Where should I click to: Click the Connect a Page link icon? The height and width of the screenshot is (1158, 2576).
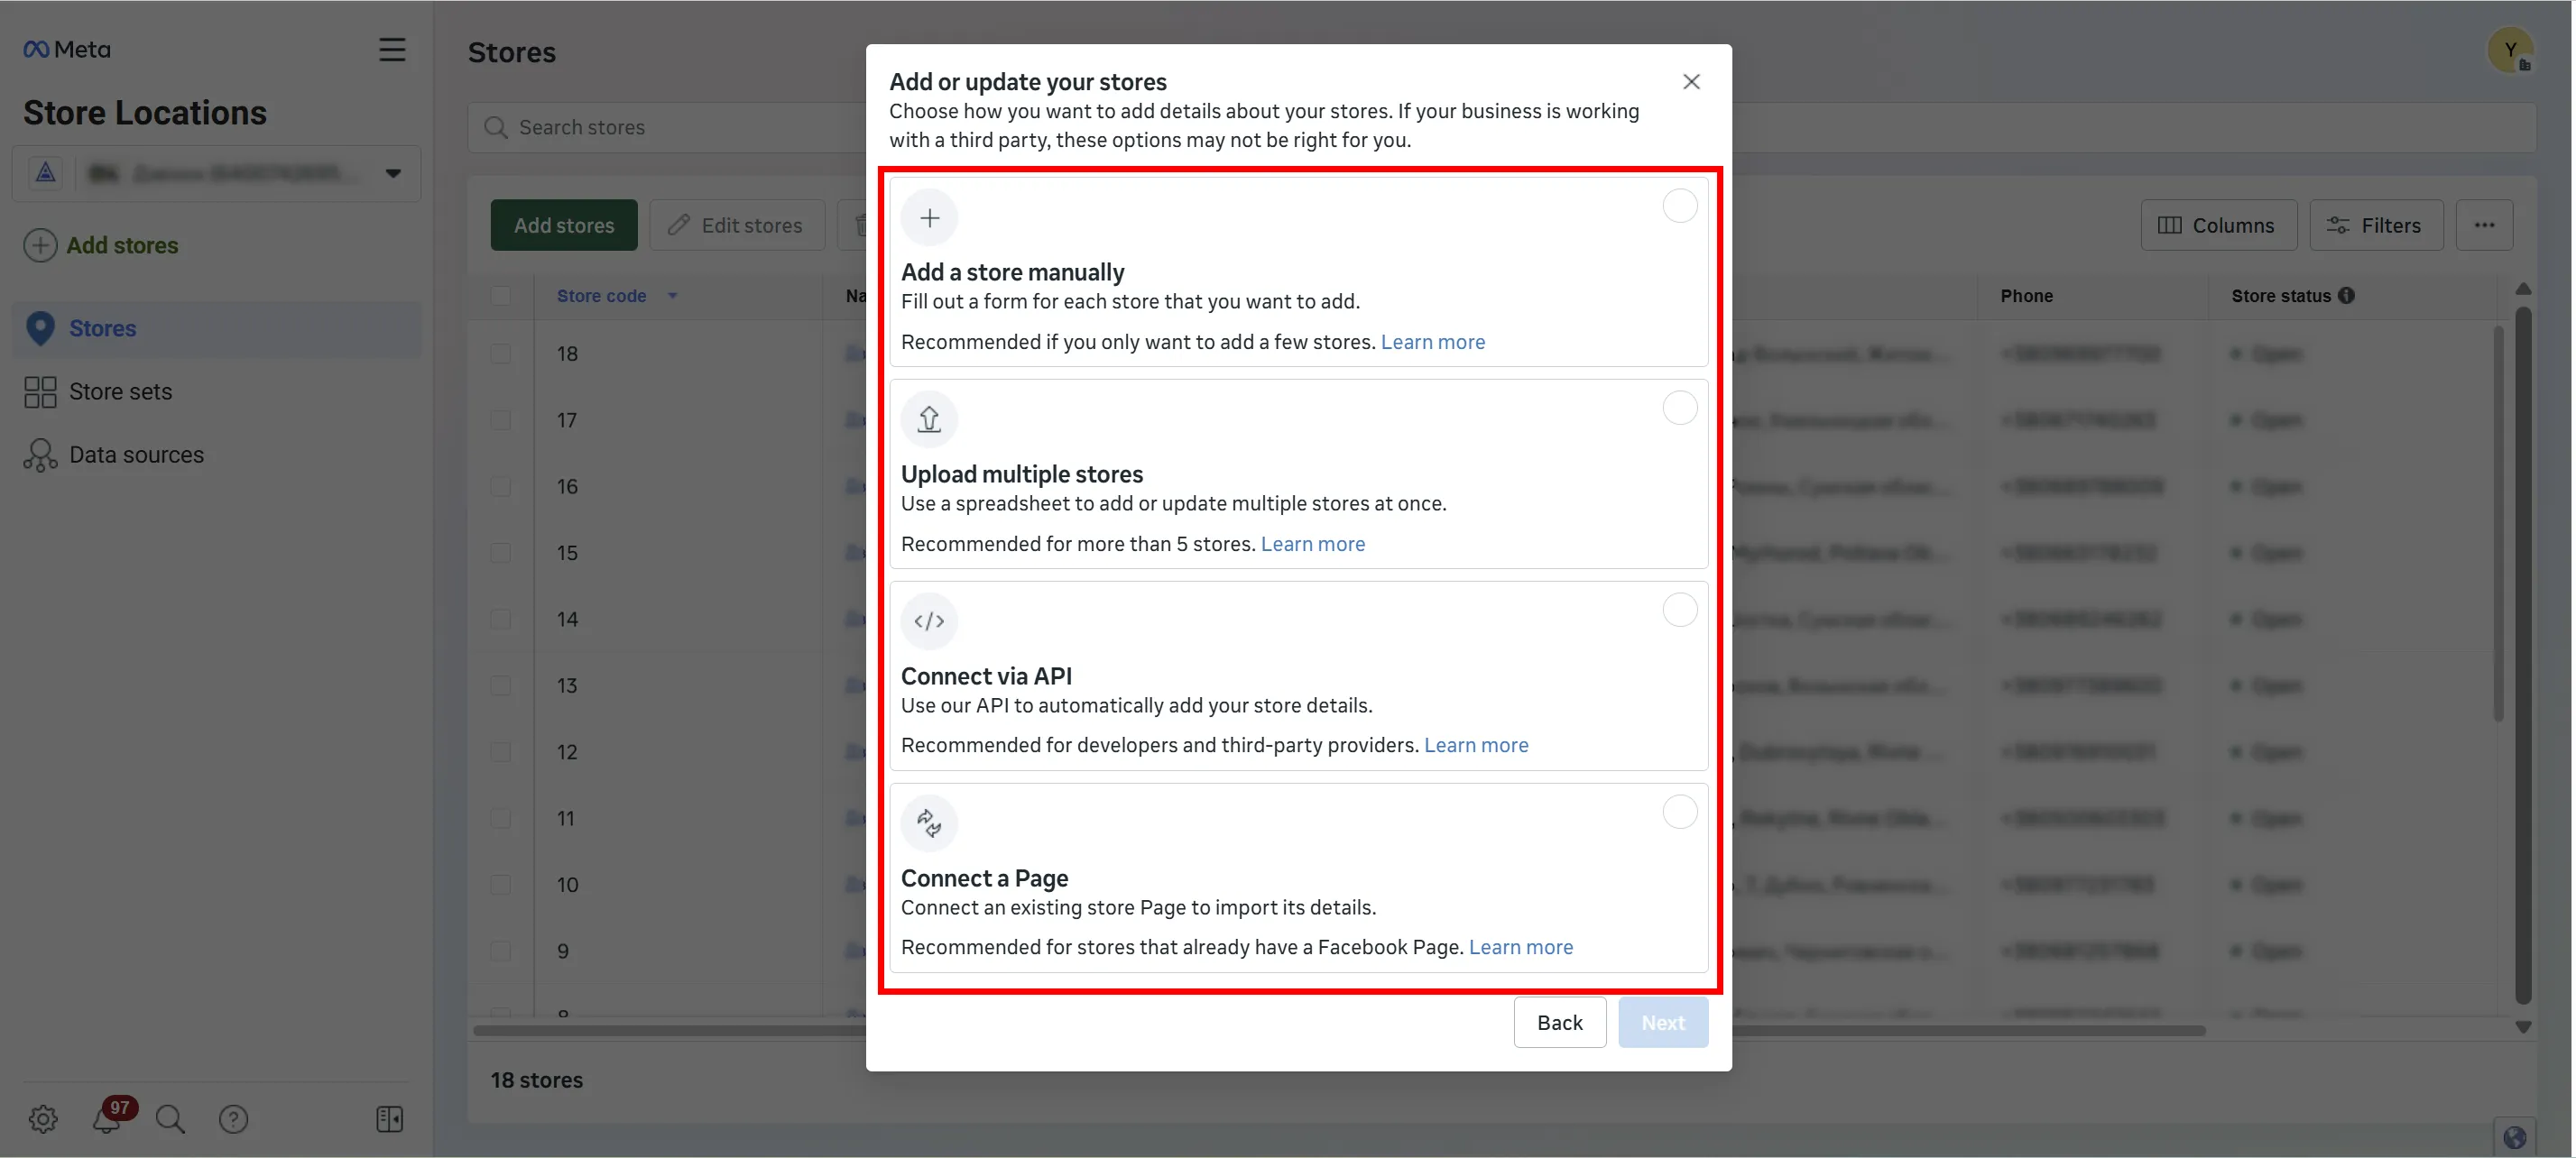pos(929,823)
